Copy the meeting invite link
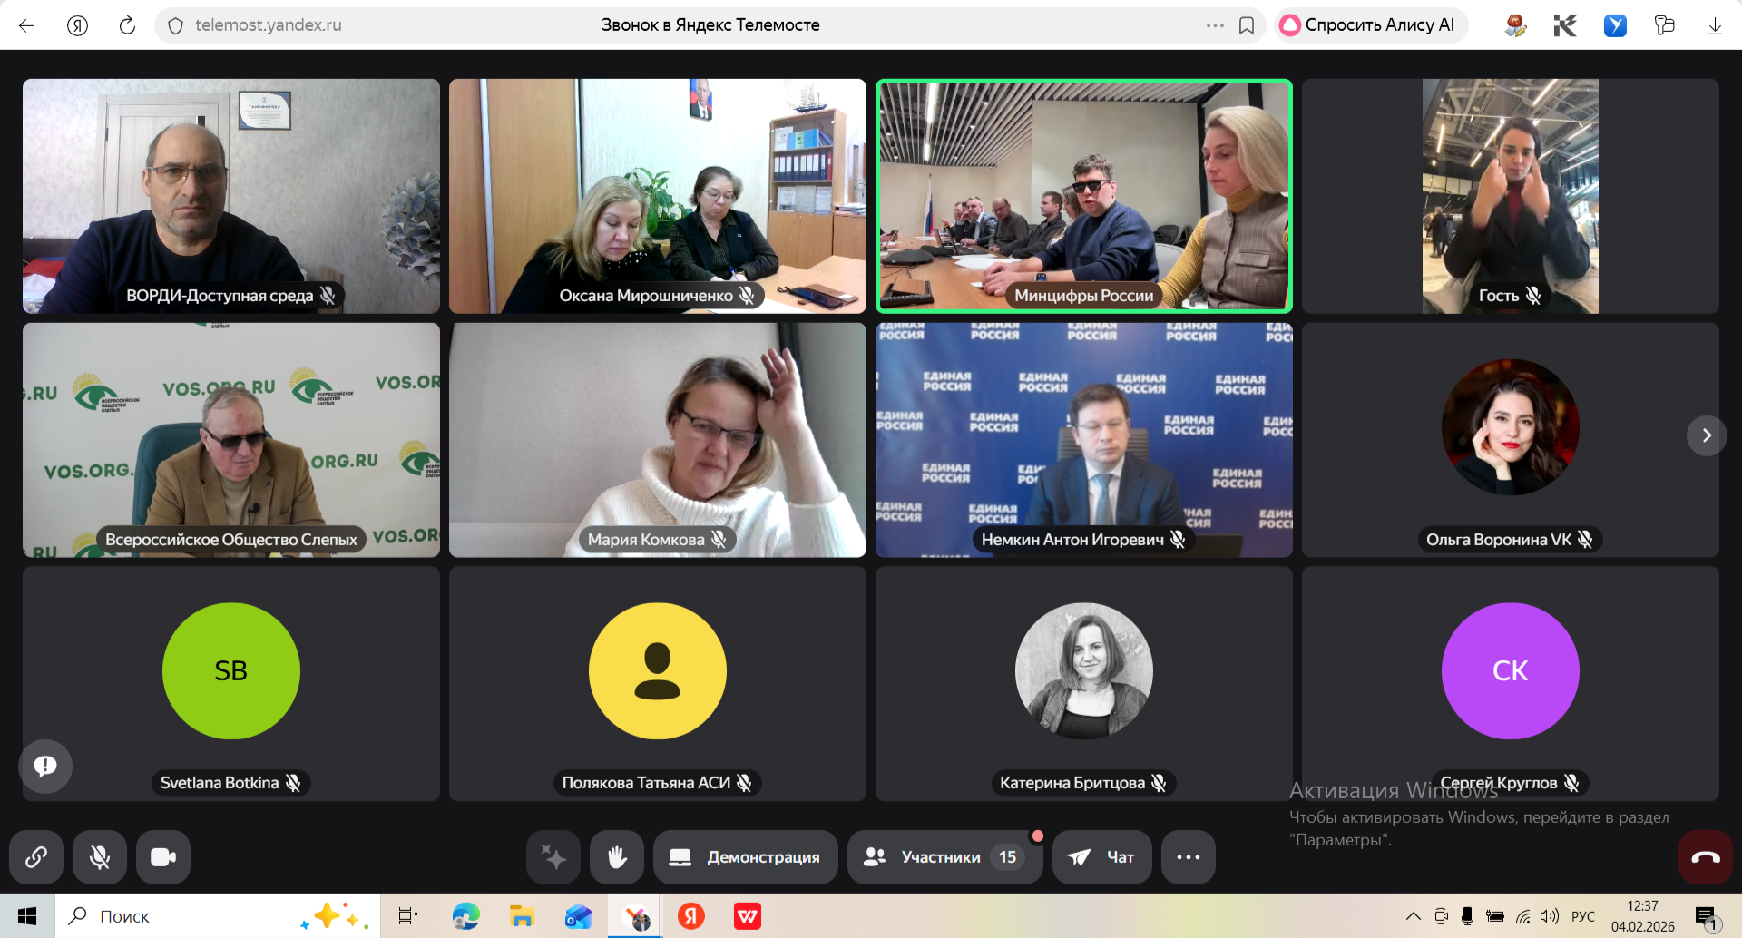The image size is (1742, 938). tap(36, 857)
